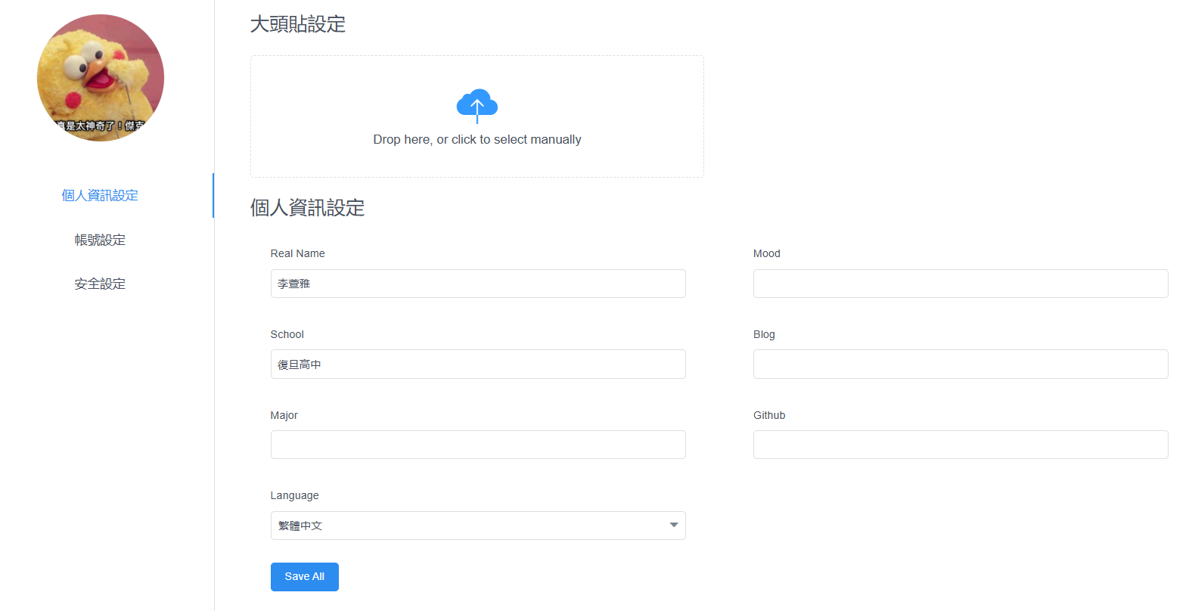The image size is (1192, 611).
Task: Click the School field showing 復旦高中
Action: [x=477, y=364]
